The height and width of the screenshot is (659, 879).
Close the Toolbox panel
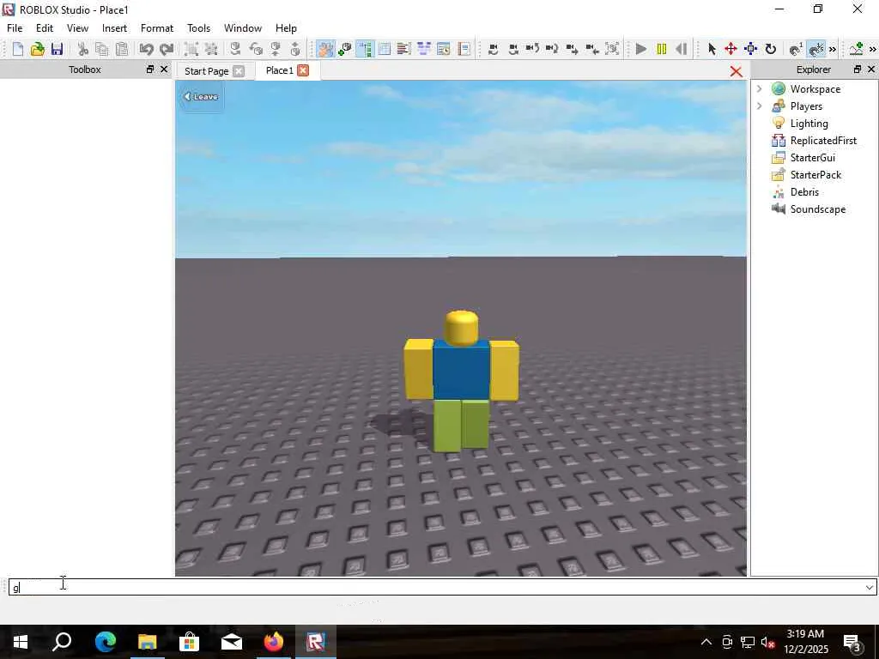(x=164, y=69)
